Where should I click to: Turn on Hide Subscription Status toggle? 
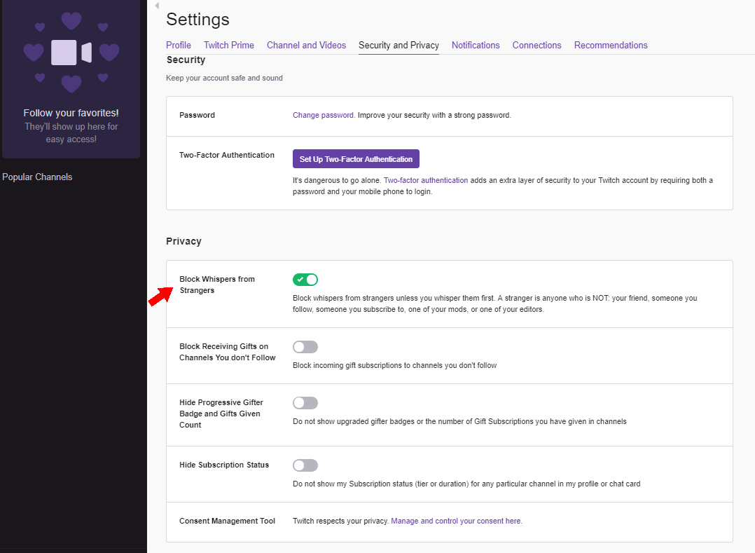(305, 465)
